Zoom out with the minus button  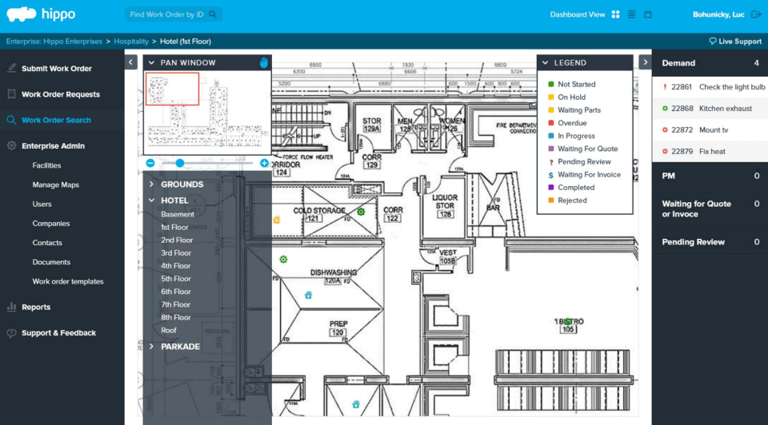click(x=150, y=163)
